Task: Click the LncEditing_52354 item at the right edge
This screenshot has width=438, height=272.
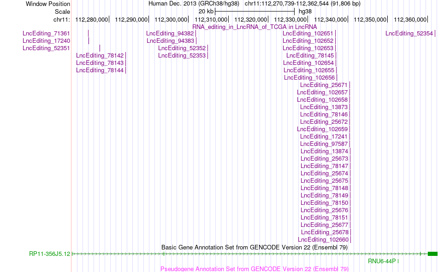Action: click(x=409, y=34)
